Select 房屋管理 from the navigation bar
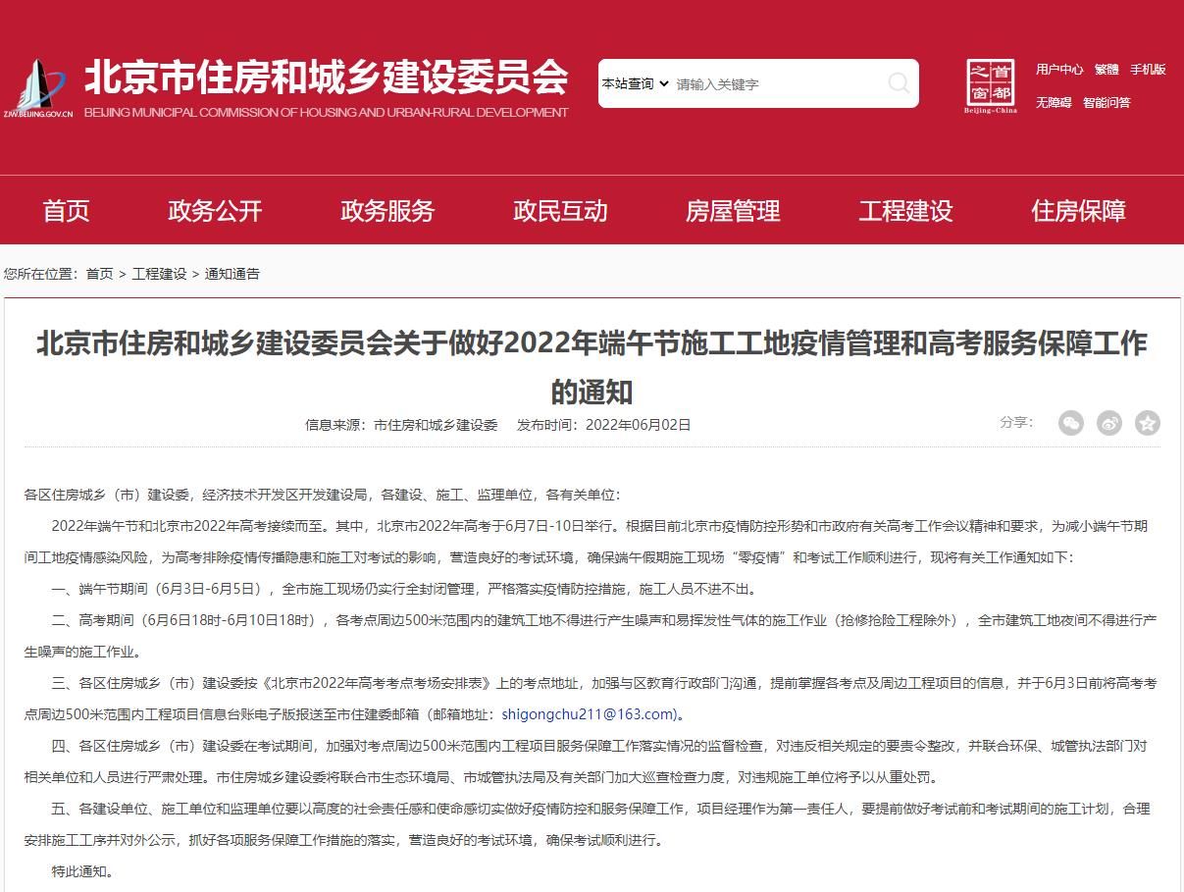The width and height of the screenshot is (1184, 892). (x=733, y=211)
